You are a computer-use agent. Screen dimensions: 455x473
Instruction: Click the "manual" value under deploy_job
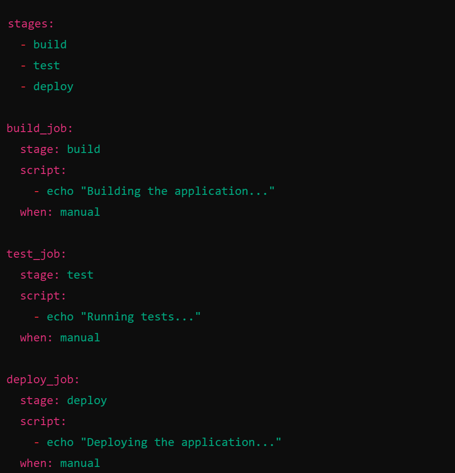(x=80, y=463)
